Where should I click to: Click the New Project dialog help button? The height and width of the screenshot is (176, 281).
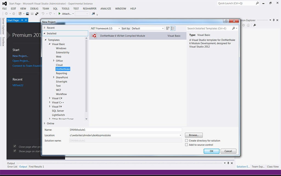click(226, 21)
